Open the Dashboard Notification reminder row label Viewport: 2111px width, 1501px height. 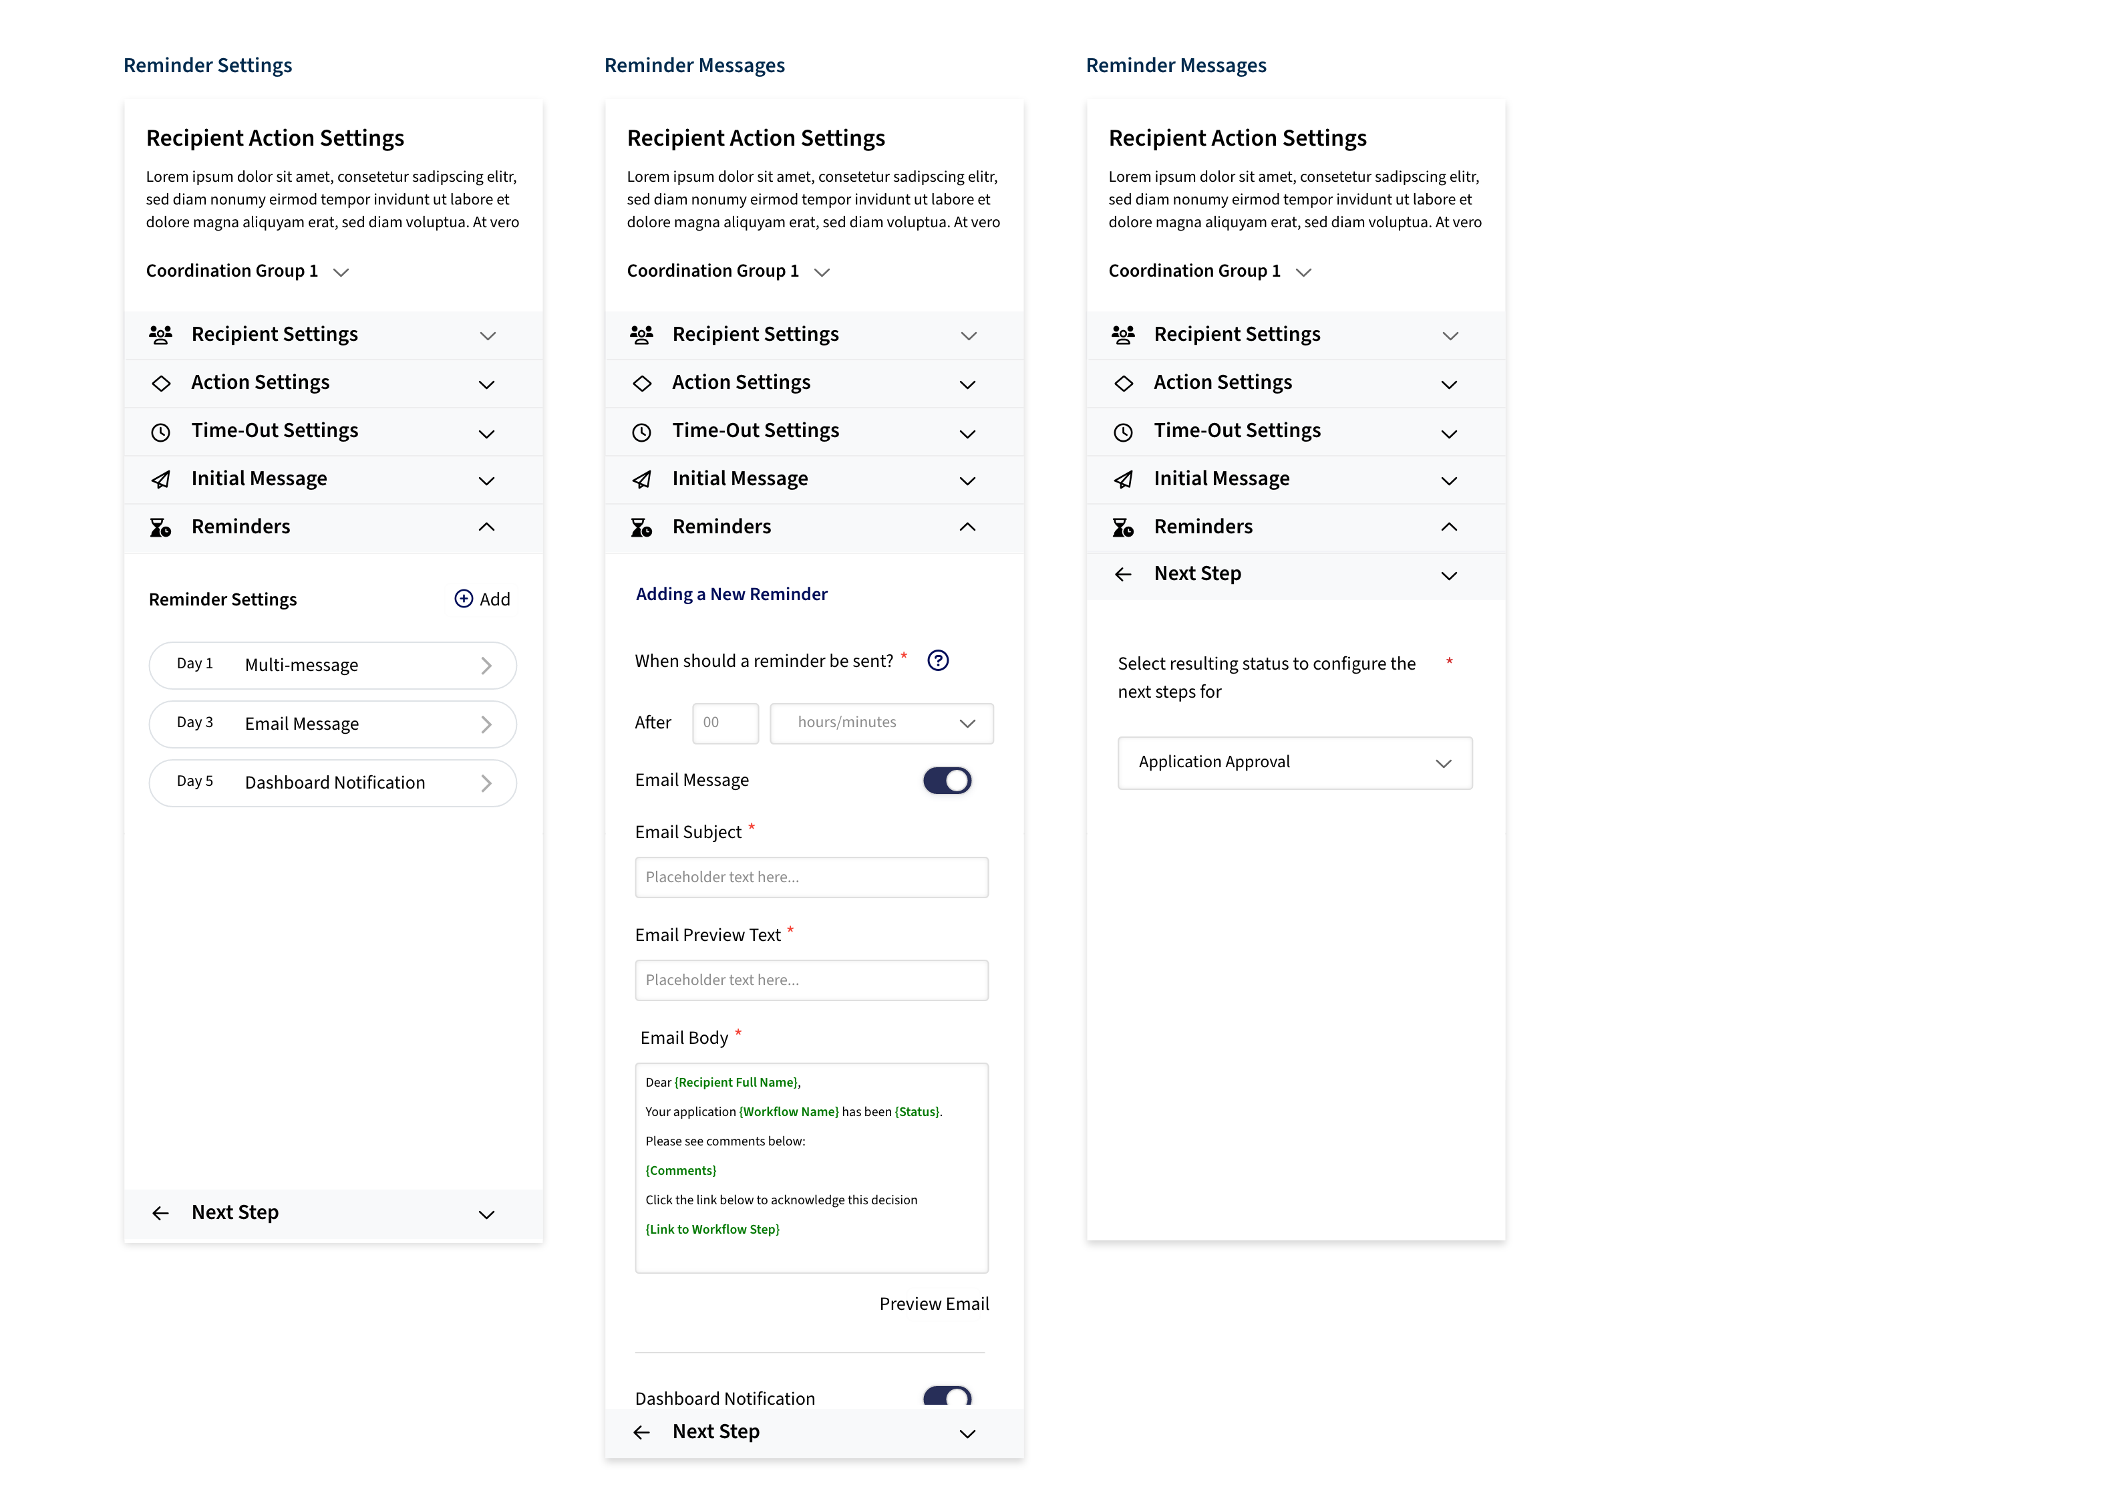point(335,783)
